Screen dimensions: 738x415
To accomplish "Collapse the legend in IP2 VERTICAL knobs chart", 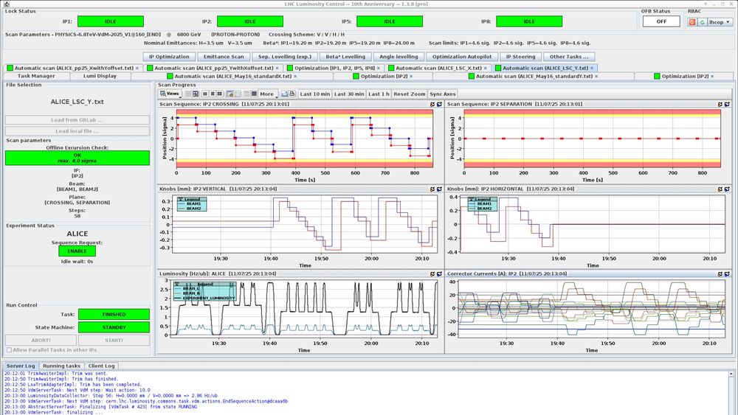I will [x=180, y=199].
